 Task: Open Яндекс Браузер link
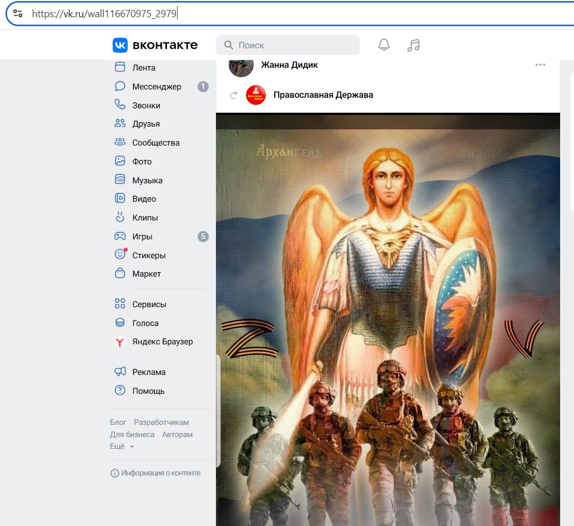tap(163, 342)
